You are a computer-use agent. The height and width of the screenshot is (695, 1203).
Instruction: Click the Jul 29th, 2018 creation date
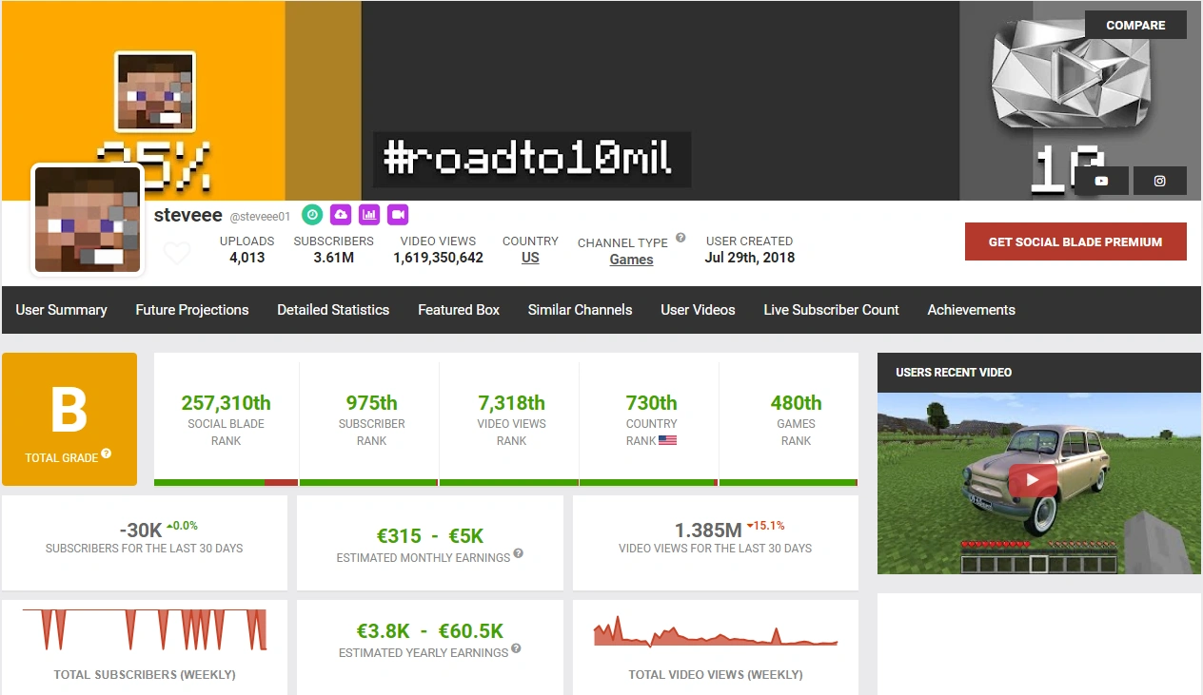tap(749, 258)
